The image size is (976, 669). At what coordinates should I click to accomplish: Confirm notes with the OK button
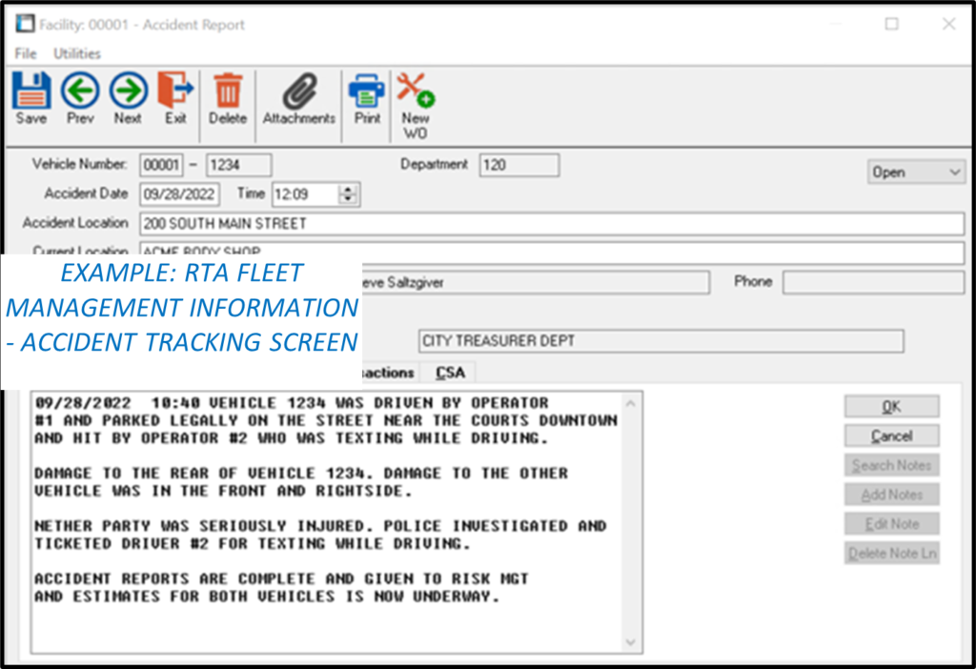point(890,406)
